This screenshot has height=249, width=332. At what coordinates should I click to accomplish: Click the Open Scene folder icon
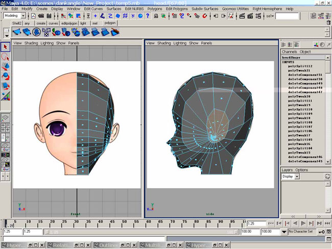(x=41, y=16)
